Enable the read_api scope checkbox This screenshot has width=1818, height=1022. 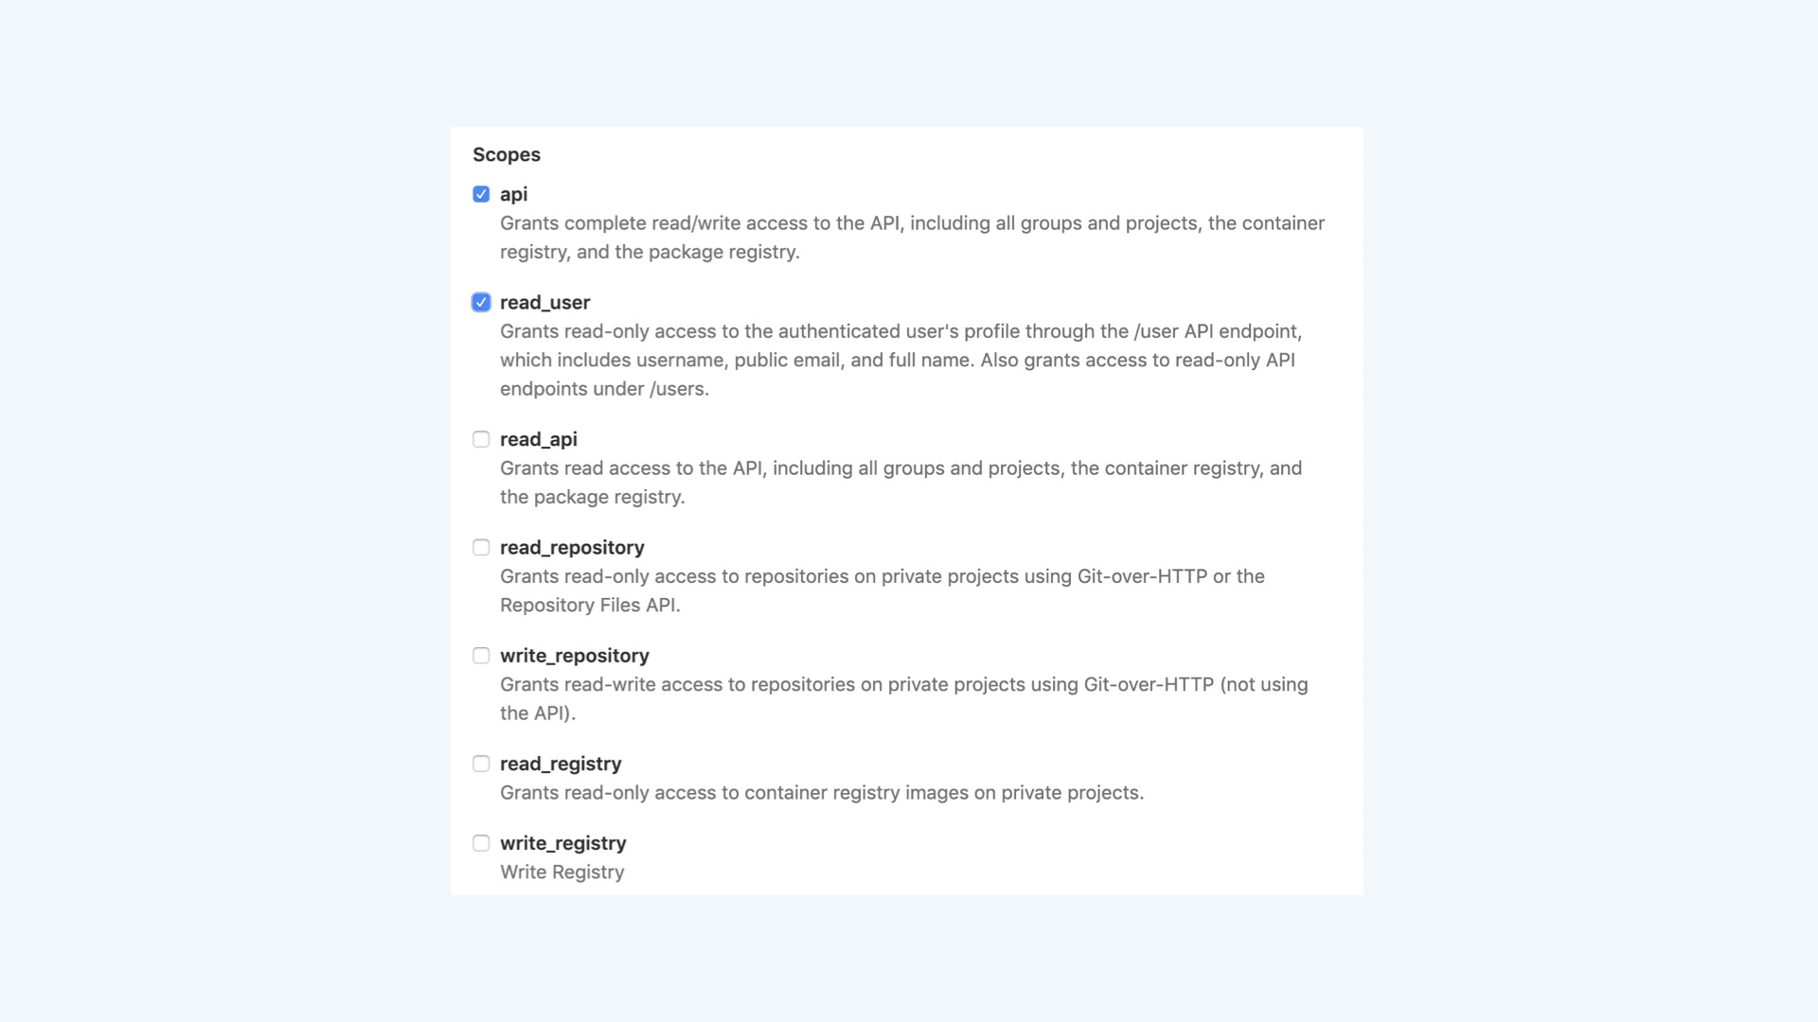pyautogui.click(x=481, y=439)
